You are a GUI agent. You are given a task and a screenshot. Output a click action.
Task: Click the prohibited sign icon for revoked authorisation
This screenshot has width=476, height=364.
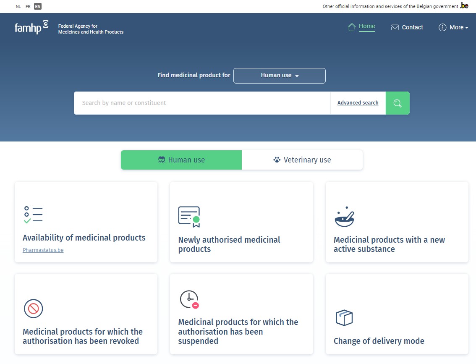pyautogui.click(x=34, y=309)
